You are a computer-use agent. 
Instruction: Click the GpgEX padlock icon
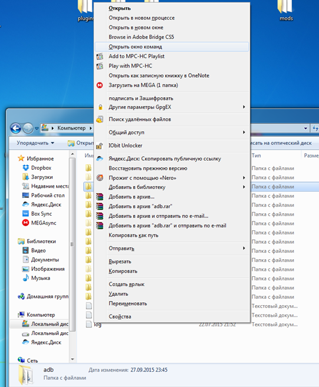pyautogui.click(x=100, y=107)
